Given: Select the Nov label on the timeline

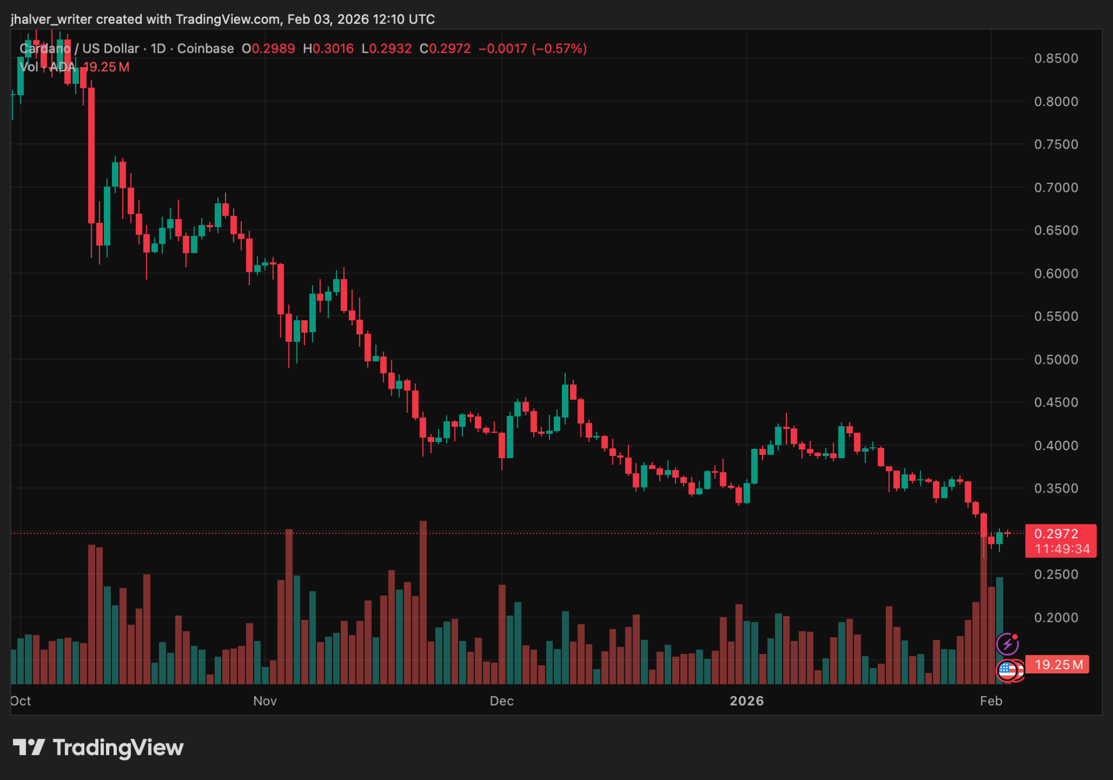Looking at the screenshot, I should click(265, 701).
